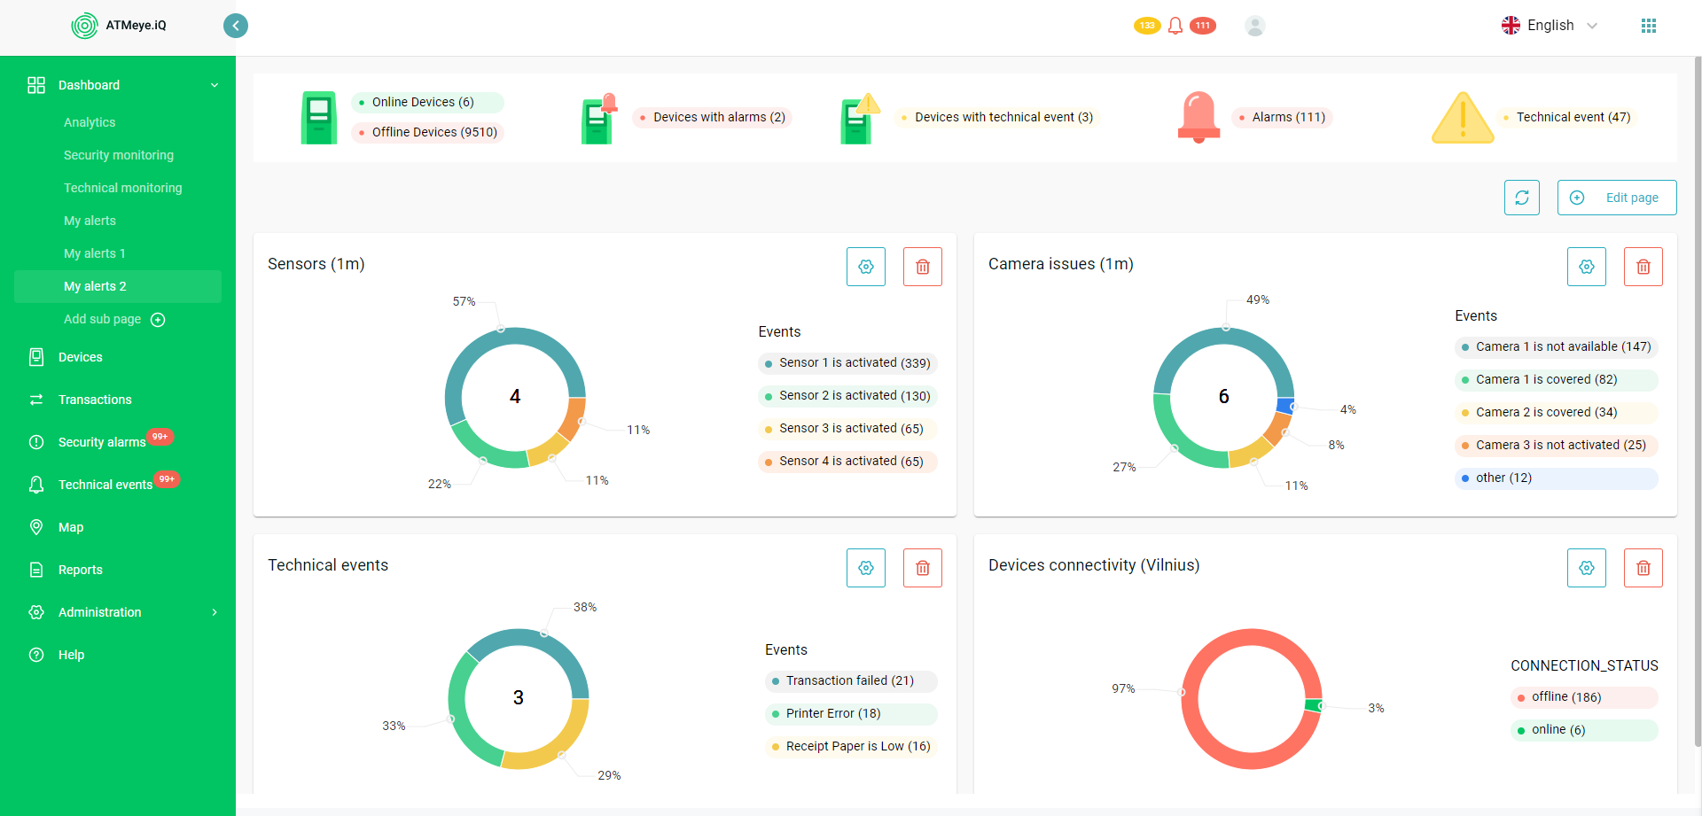This screenshot has height=816, width=1702.
Task: Refresh the dashboard page
Action: point(1521,198)
